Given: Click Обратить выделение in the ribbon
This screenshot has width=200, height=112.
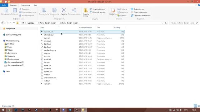Looking at the screenshot, I should point(141,16).
